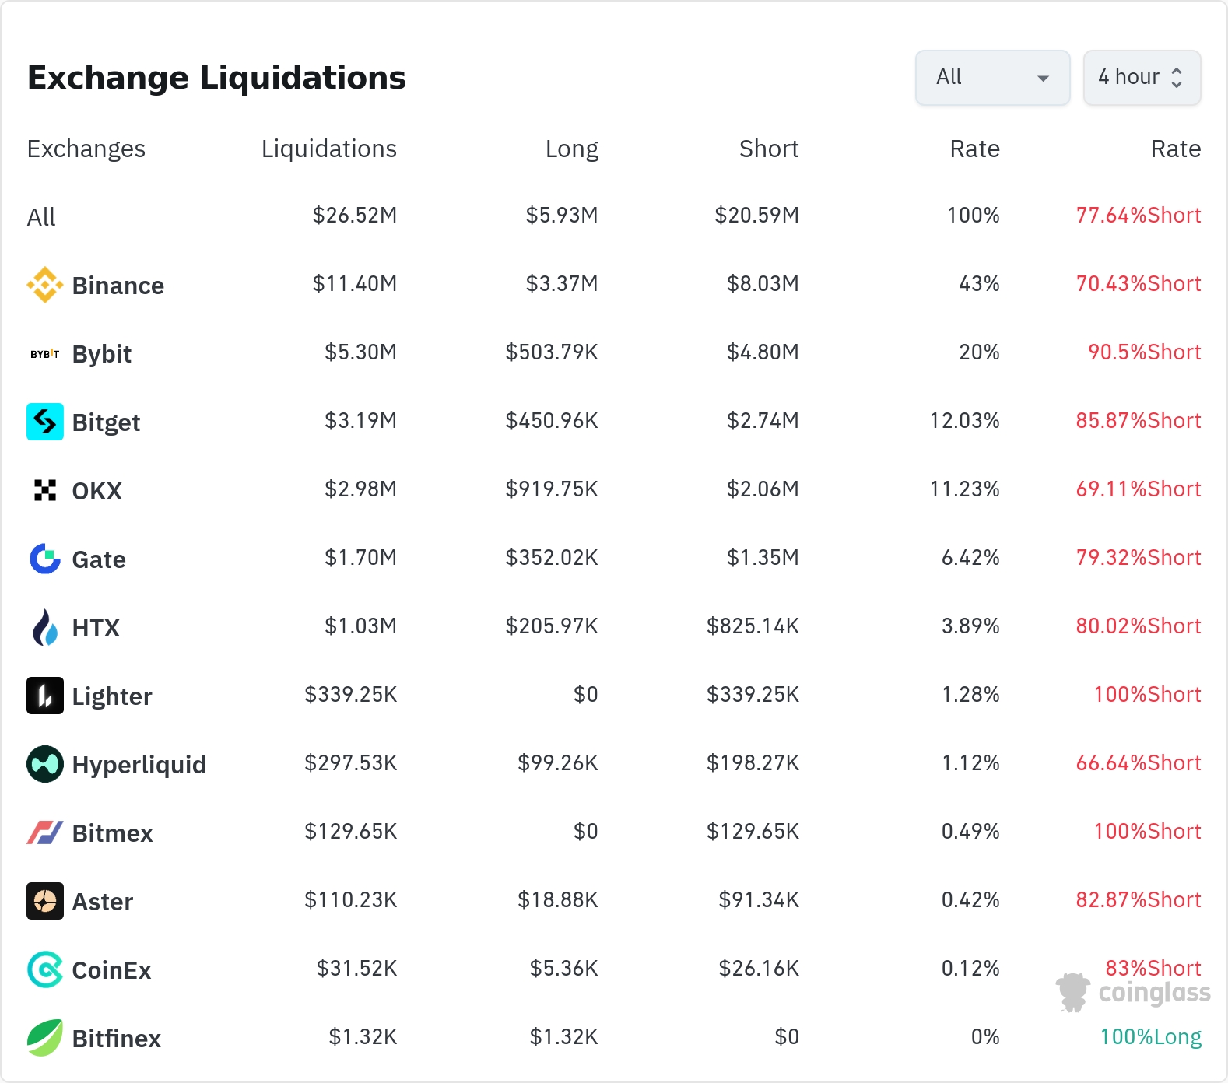Click the CoinEx logo icon
Screen dimensions: 1228x1083
click(45, 969)
